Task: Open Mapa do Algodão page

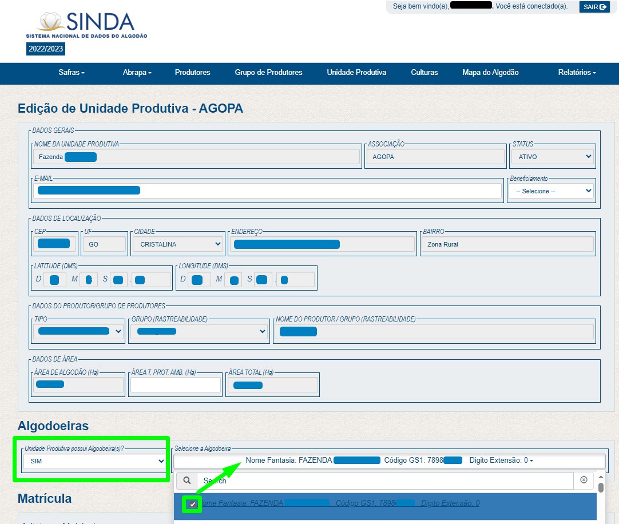Action: [x=490, y=73]
